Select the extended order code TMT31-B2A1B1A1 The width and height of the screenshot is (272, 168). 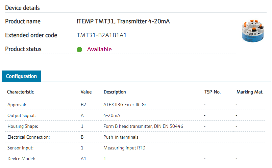102,35
